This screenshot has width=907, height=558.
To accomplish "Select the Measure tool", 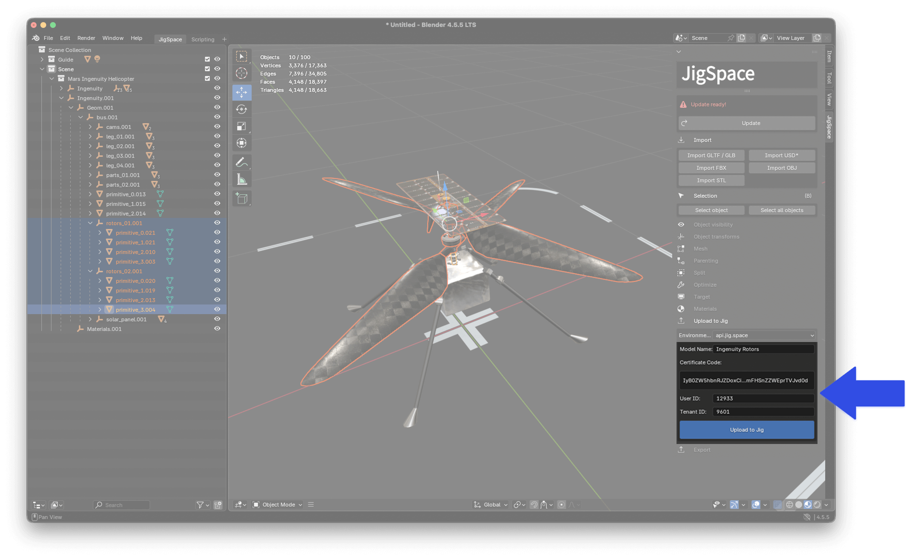I will click(242, 180).
